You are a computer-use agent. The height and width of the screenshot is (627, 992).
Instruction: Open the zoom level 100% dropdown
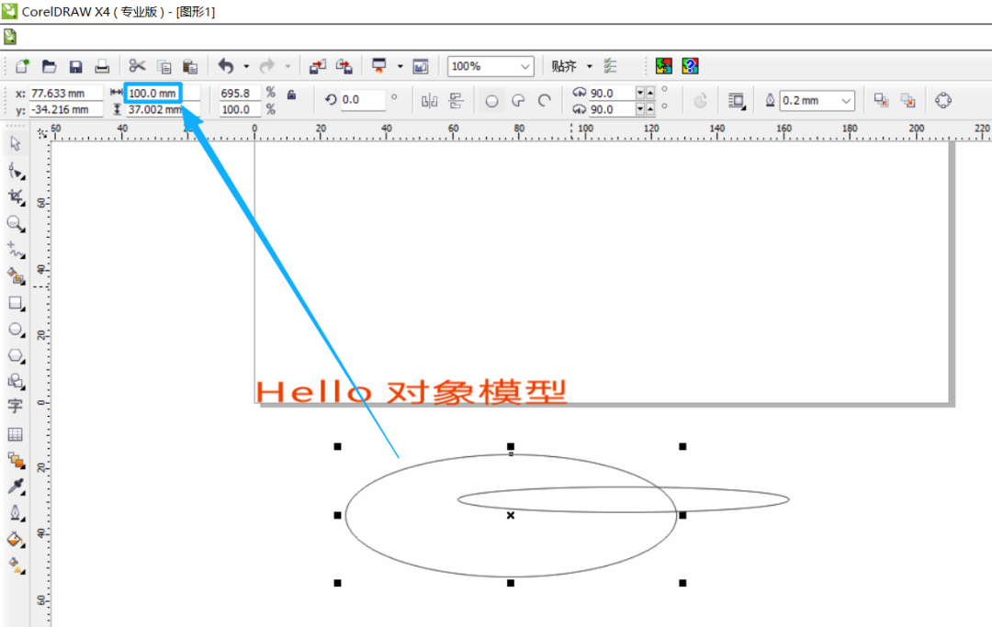(x=525, y=66)
